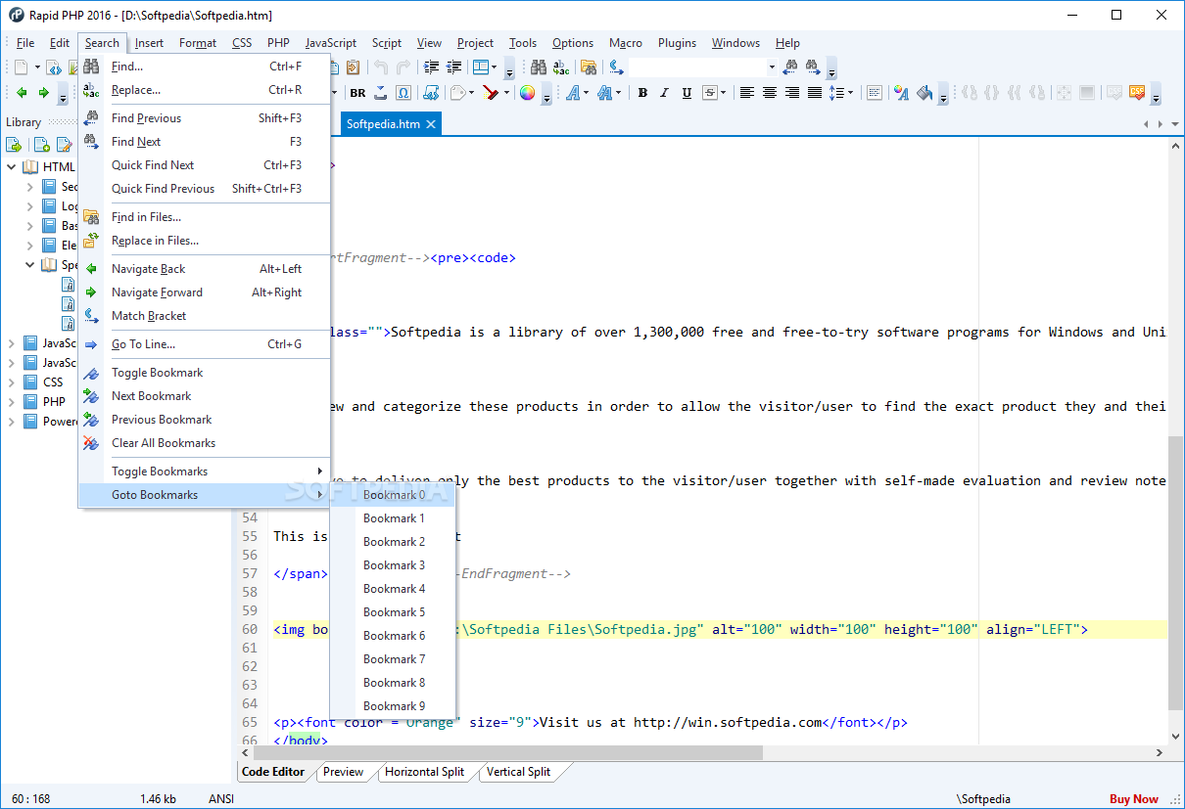Screen dimensions: 1185x809
Task: Switch to the Preview tab
Action: click(x=343, y=772)
